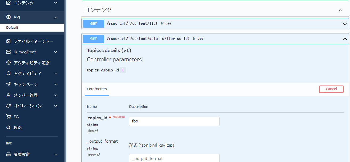Expand the content/list endpoint arrow
Image resolution: width=350 pixels, height=162 pixels.
pos(345,24)
